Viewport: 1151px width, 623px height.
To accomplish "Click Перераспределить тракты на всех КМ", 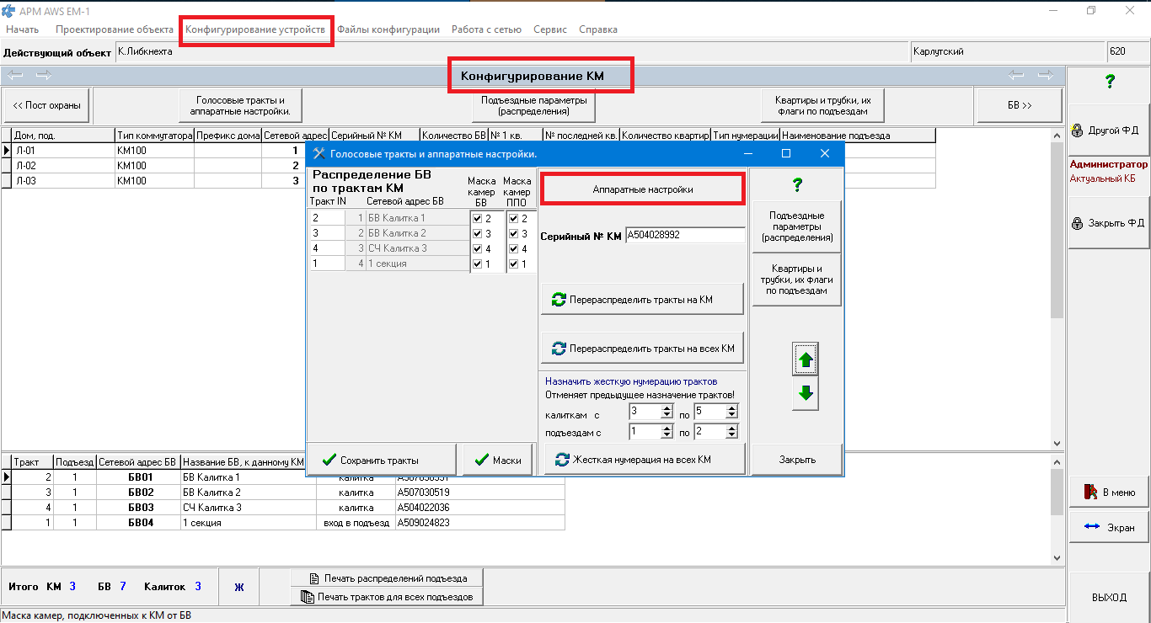I will (x=642, y=348).
